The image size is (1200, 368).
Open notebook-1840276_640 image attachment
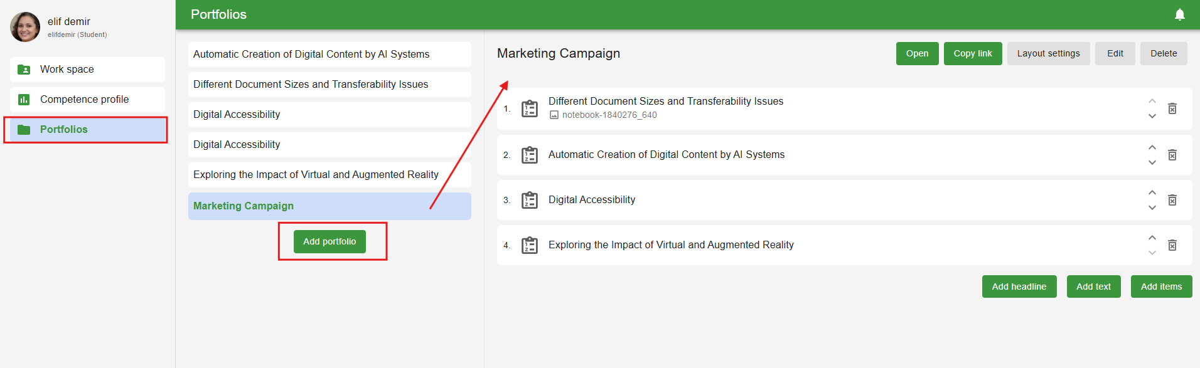(609, 115)
